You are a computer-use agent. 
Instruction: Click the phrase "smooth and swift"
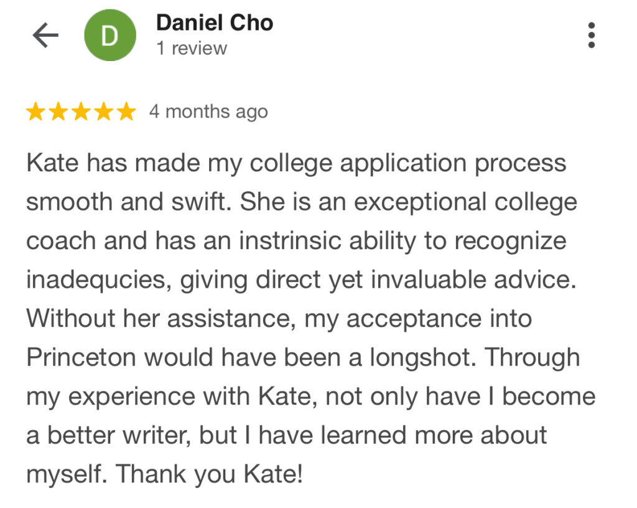pos(129,202)
